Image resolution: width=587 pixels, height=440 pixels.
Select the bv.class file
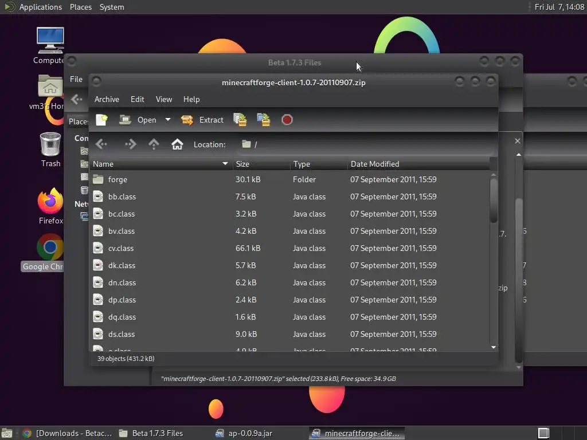pyautogui.click(x=290, y=231)
